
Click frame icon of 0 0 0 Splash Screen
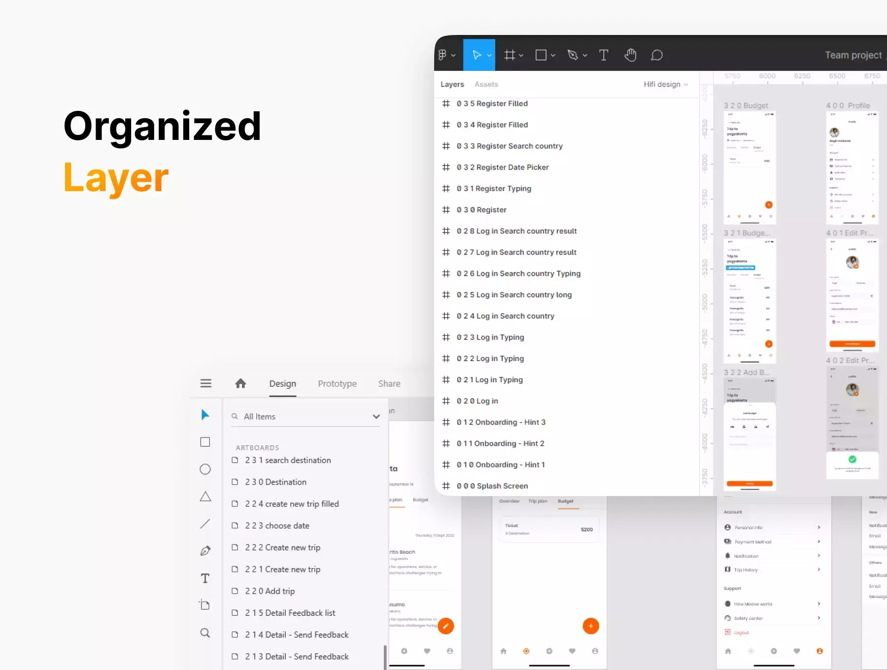pos(446,486)
